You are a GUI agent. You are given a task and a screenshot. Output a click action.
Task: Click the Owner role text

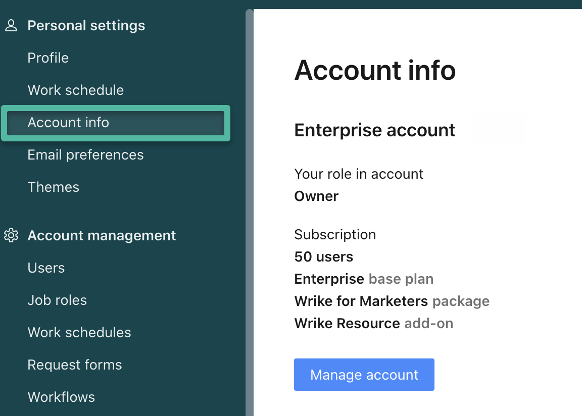click(316, 196)
